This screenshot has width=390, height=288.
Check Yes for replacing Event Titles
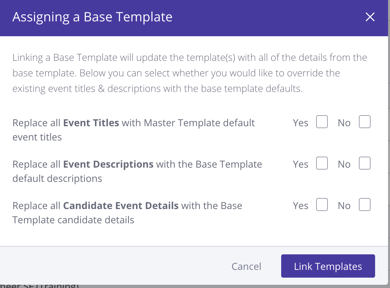tap(322, 122)
